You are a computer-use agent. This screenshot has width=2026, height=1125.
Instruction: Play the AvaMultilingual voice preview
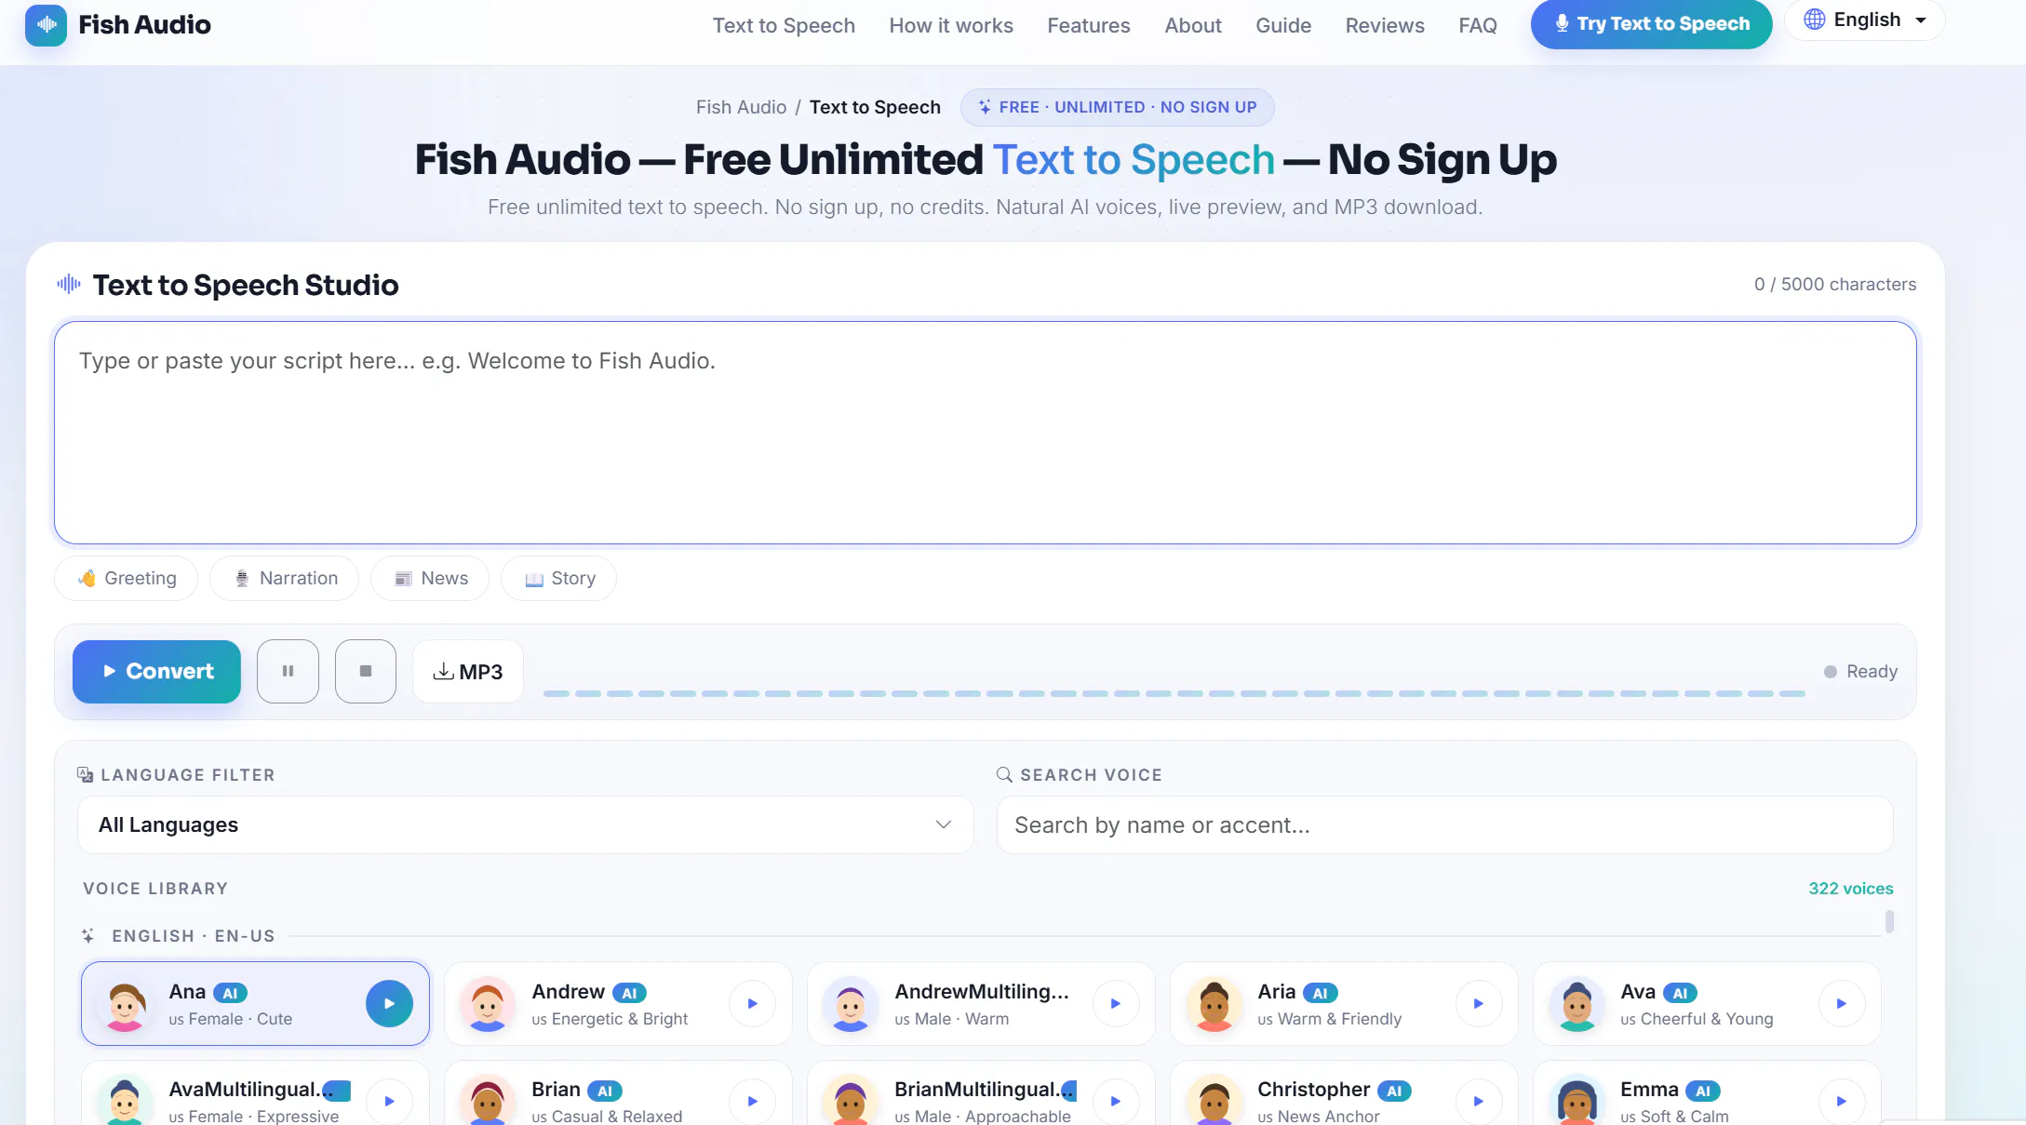389,1102
